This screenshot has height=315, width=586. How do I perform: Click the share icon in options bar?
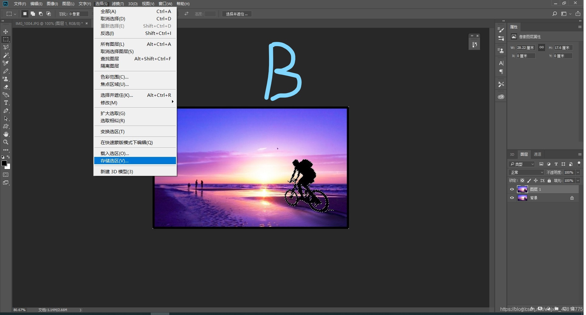(578, 14)
